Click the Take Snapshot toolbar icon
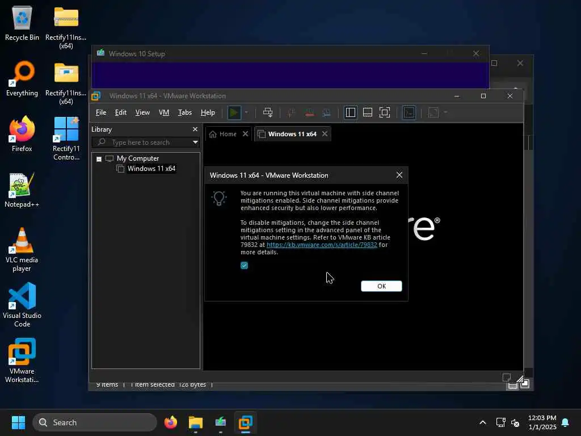 click(291, 113)
